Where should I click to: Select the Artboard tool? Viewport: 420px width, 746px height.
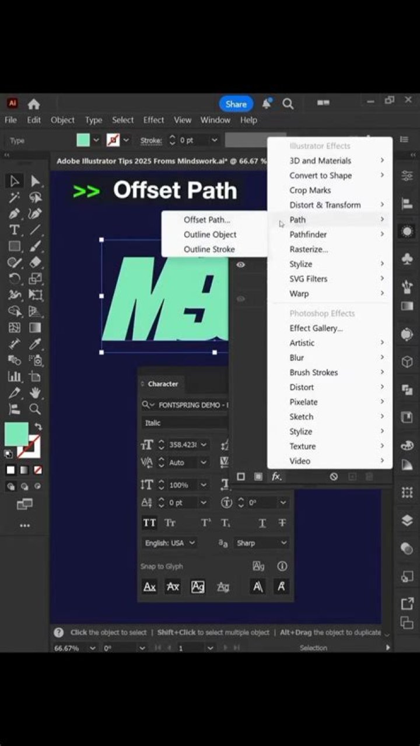point(36,376)
